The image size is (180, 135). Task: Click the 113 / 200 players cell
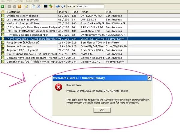[64, 43]
